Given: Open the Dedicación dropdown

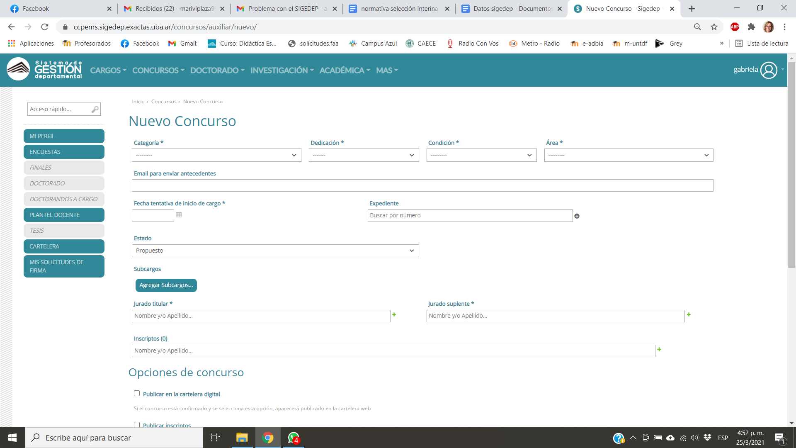Looking at the screenshot, I should tap(364, 155).
